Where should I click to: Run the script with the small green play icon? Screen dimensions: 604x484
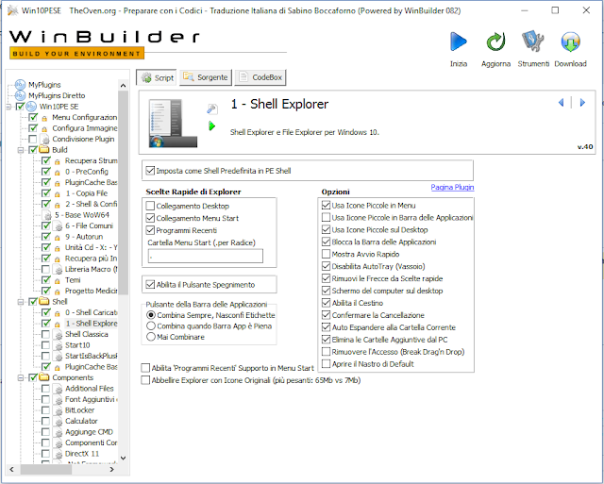211,125
